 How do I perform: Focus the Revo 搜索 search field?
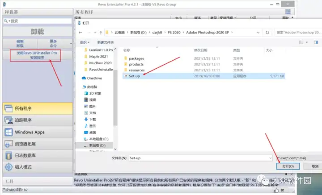[41, 21]
